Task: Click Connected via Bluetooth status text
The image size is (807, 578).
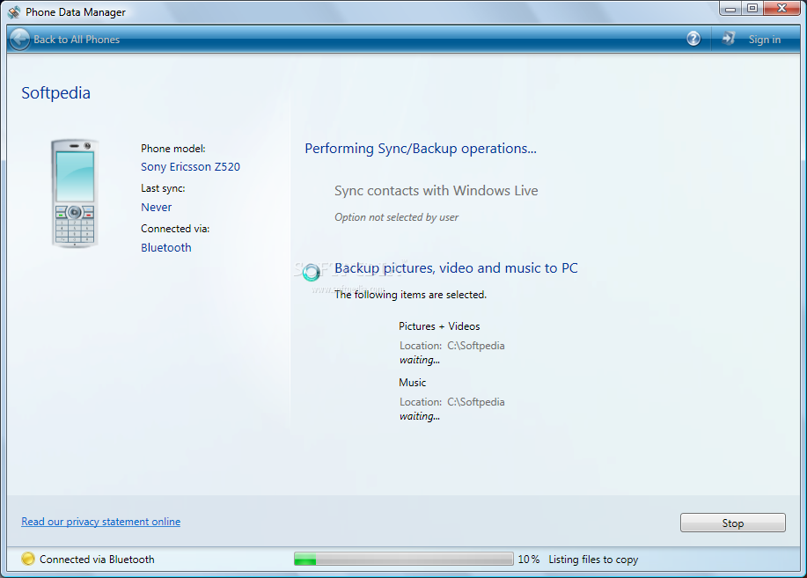Action: [x=97, y=560]
